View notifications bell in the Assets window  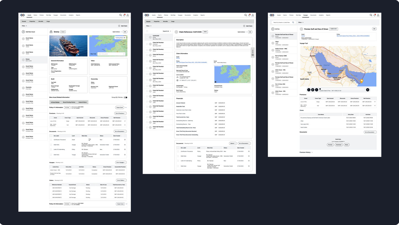click(x=124, y=15)
